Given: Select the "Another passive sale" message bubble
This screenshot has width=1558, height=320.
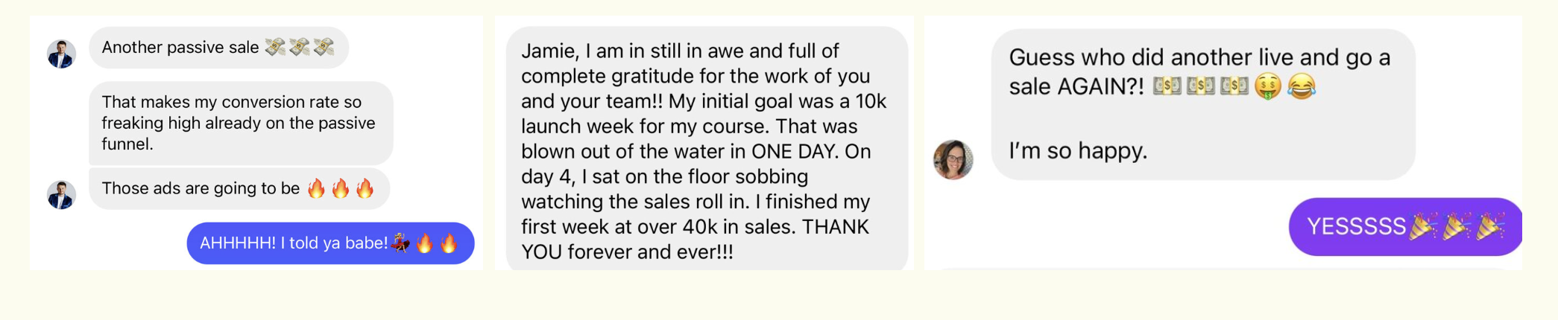Looking at the screenshot, I should pos(180,48).
